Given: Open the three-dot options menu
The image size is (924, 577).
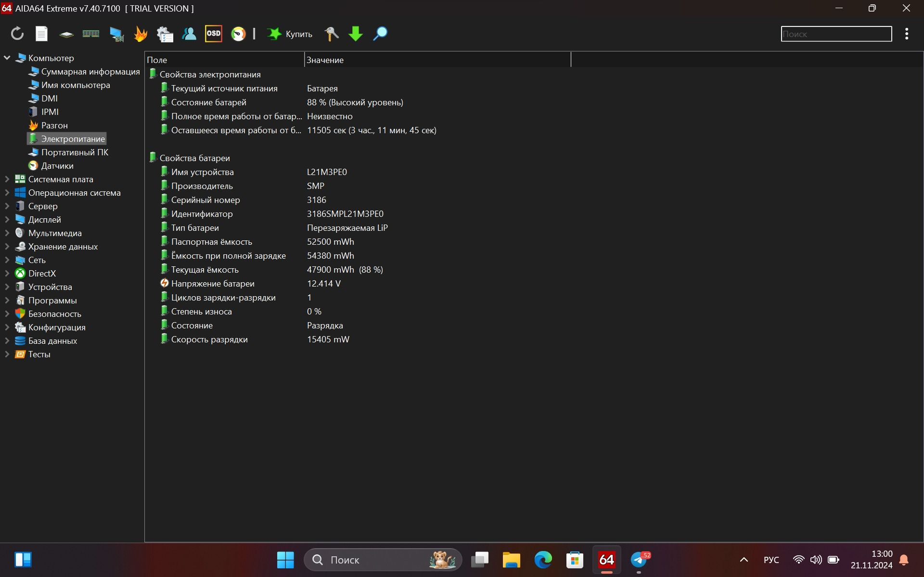Looking at the screenshot, I should pos(907,34).
